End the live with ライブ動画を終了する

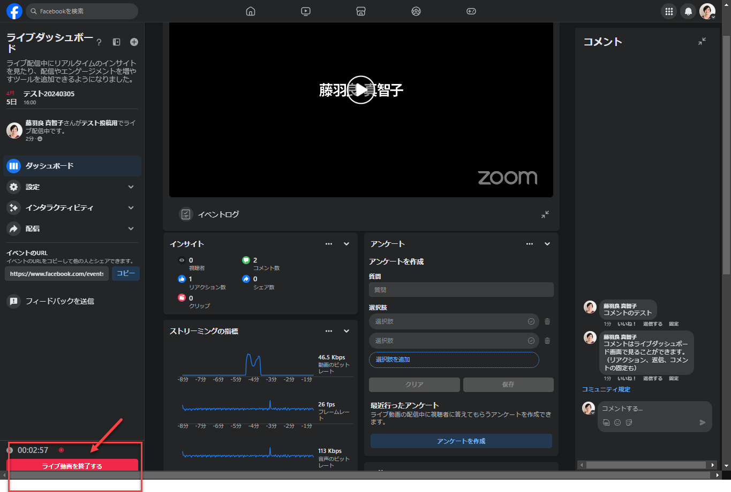click(x=72, y=466)
